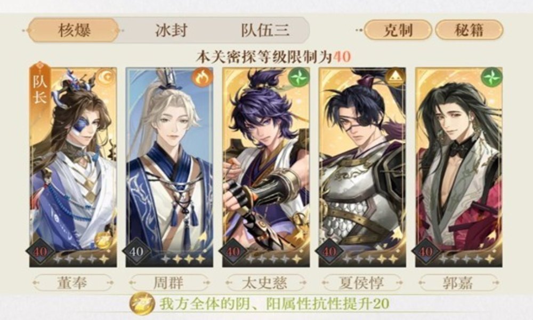Select the 太史慈 character card
The image size is (533, 320).
pyautogui.click(x=266, y=167)
